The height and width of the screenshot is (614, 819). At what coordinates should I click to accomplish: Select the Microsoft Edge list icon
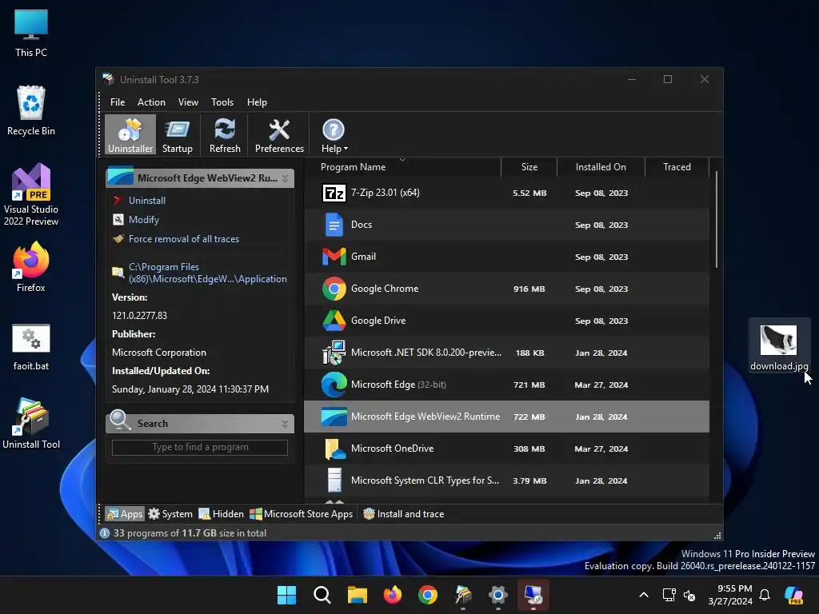pos(334,385)
